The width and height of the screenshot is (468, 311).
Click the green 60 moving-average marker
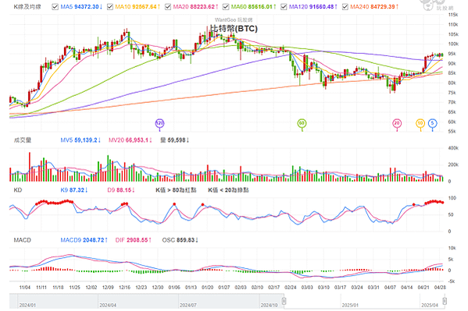(302, 123)
